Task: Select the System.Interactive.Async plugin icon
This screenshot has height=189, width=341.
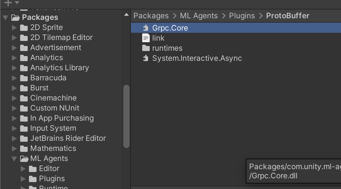Action: click(146, 58)
